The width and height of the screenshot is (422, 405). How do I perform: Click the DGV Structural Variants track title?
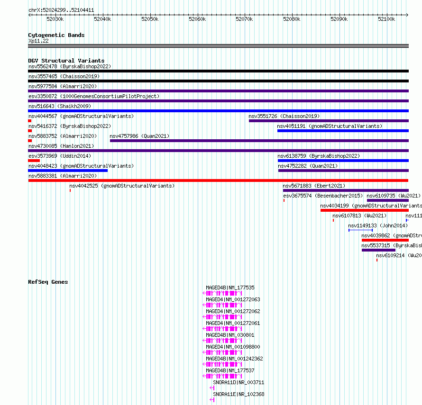66,61
